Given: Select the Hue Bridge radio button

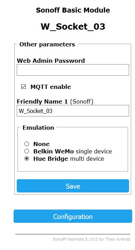Looking at the screenshot, I should (x=27, y=159).
